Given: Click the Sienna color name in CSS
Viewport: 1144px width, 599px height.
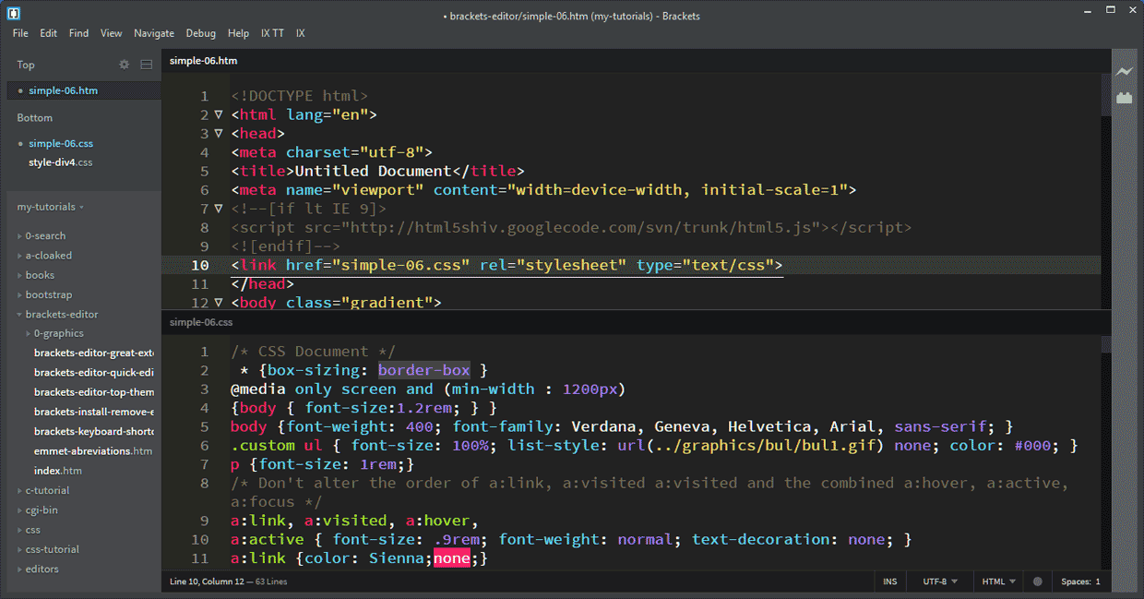Looking at the screenshot, I should (396, 557).
